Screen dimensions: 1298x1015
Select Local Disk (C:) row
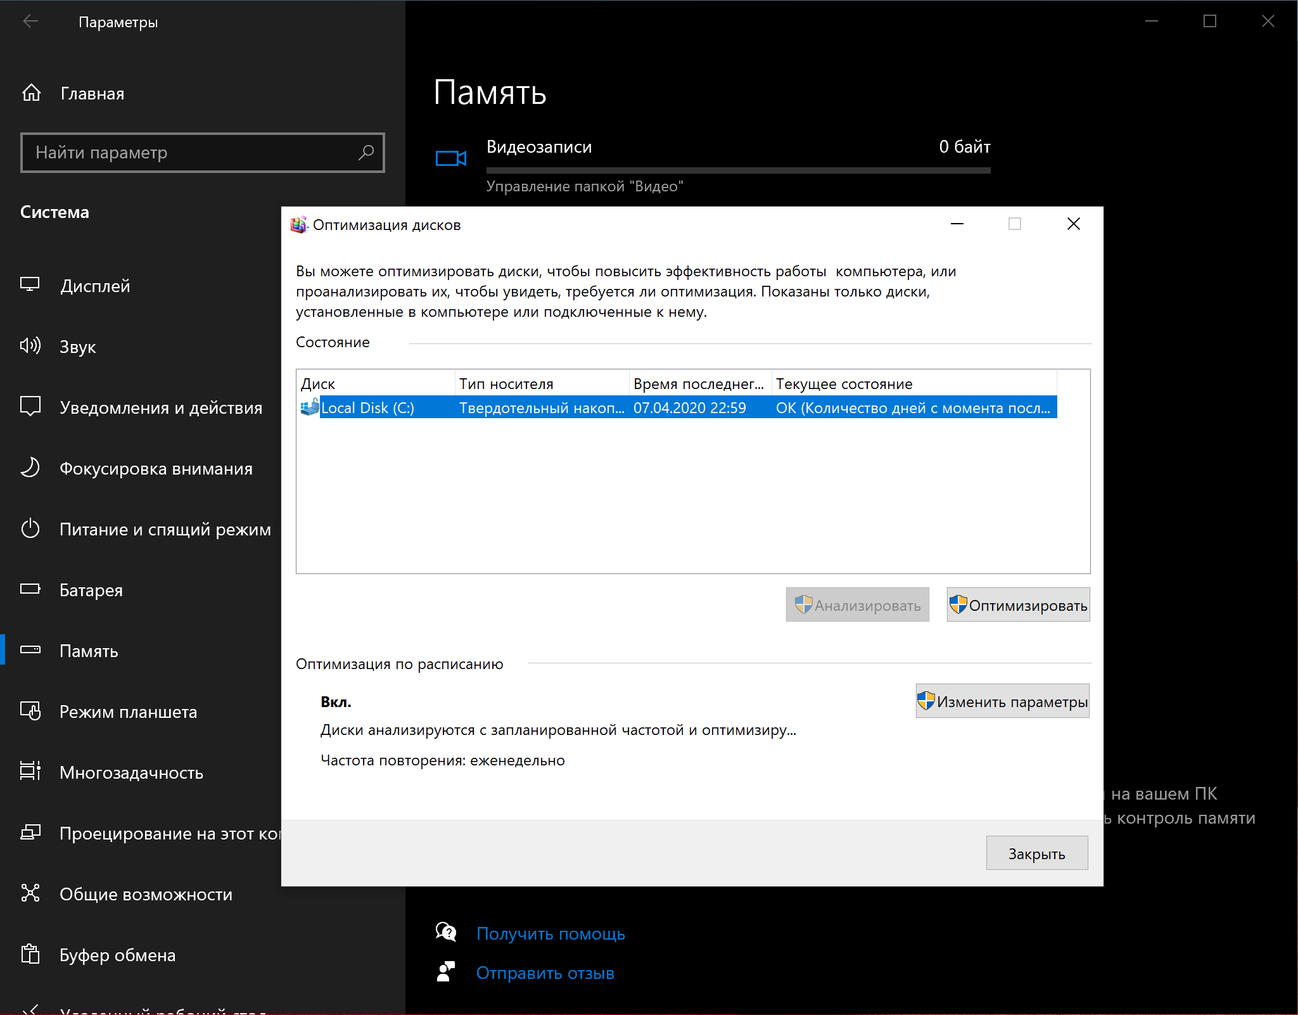367,408
